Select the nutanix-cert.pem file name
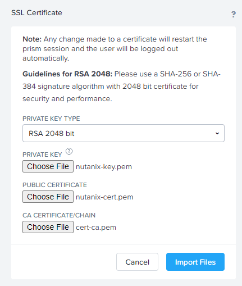Image resolution: width=242 pixels, height=286 pixels. pos(104,197)
